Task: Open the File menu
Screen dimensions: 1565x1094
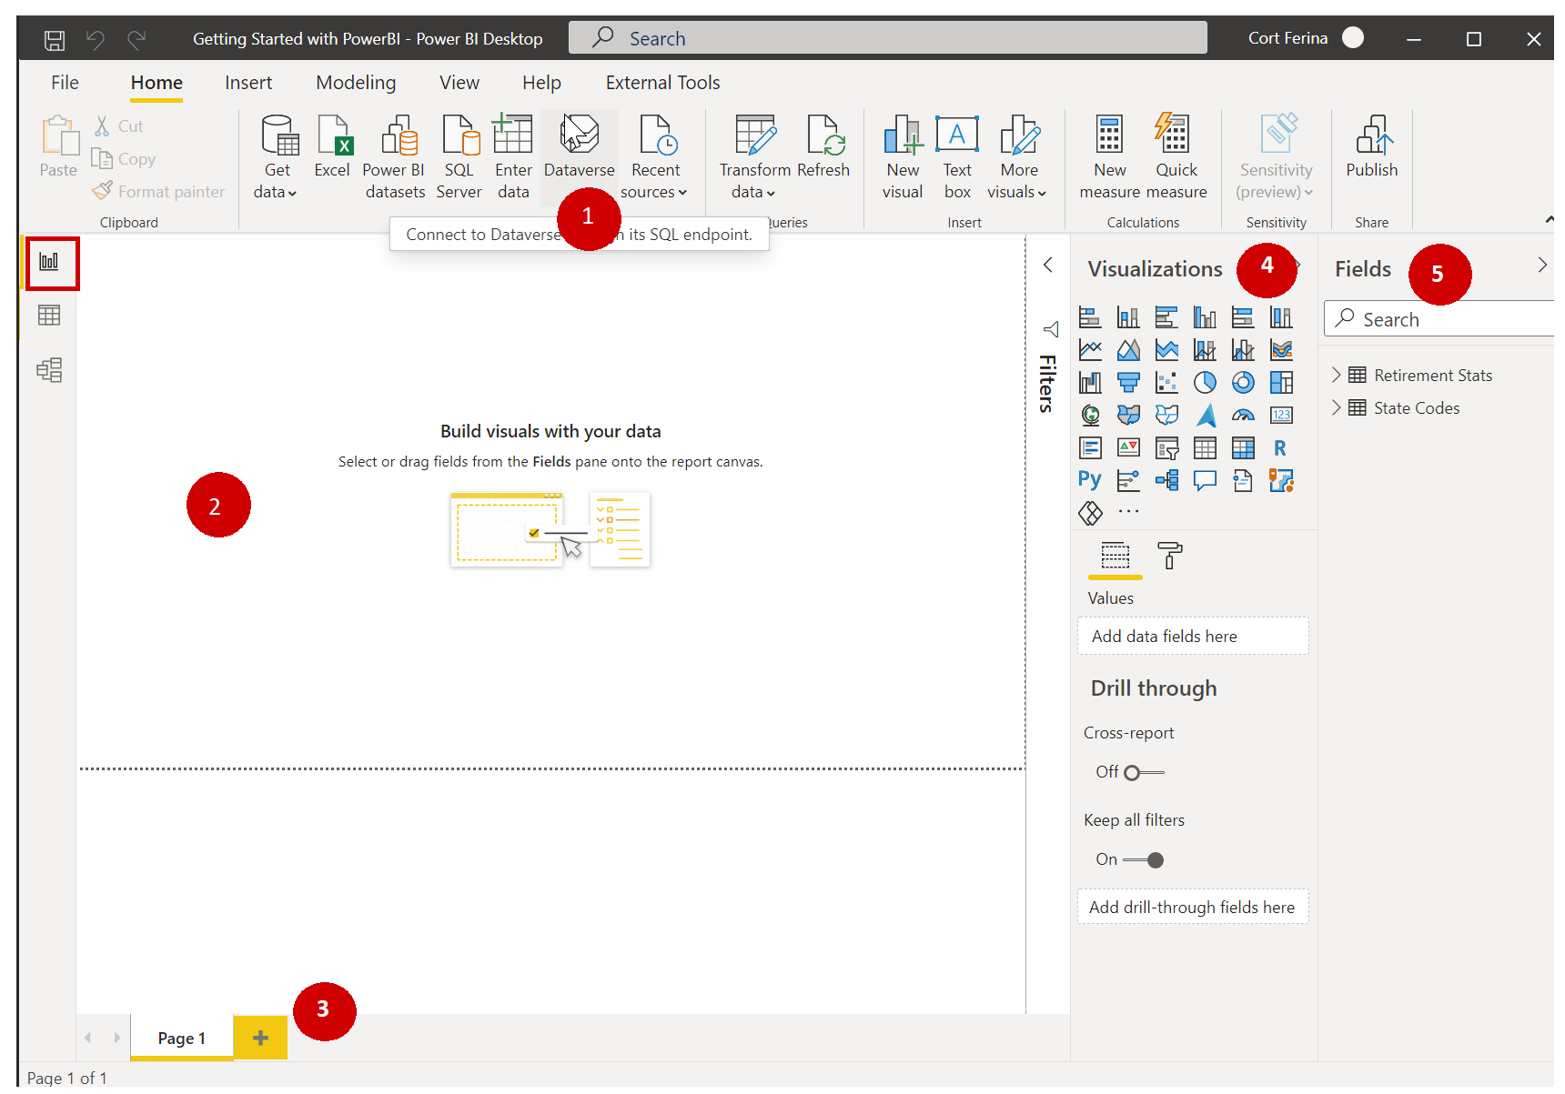Action: point(65,83)
